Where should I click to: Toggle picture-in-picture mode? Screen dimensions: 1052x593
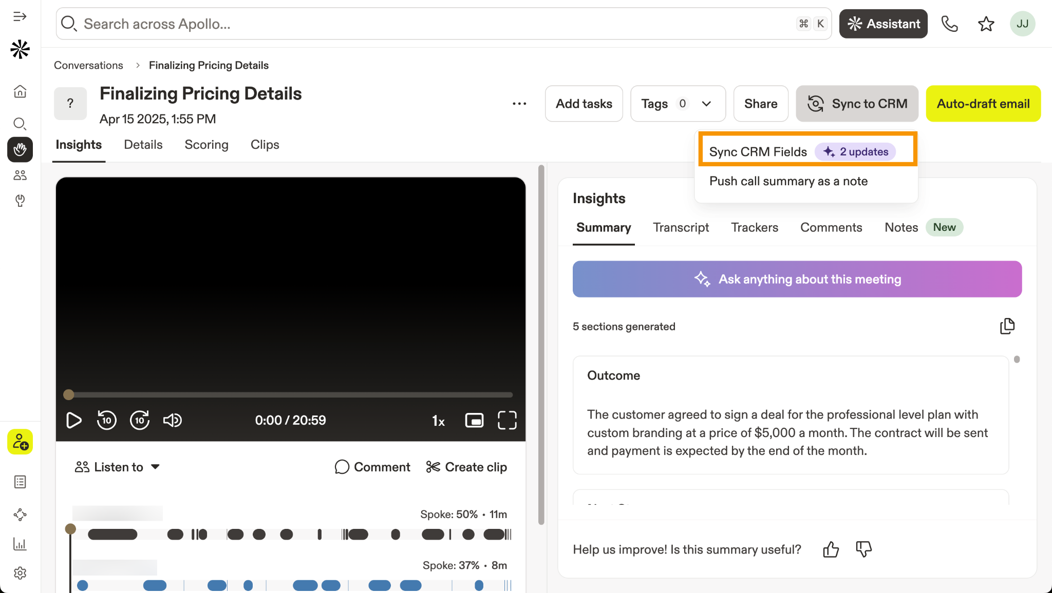pyautogui.click(x=474, y=420)
